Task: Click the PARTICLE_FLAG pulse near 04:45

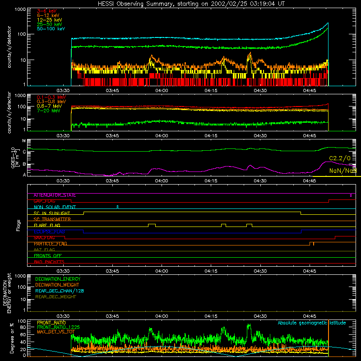Action: pyautogui.click(x=312, y=244)
